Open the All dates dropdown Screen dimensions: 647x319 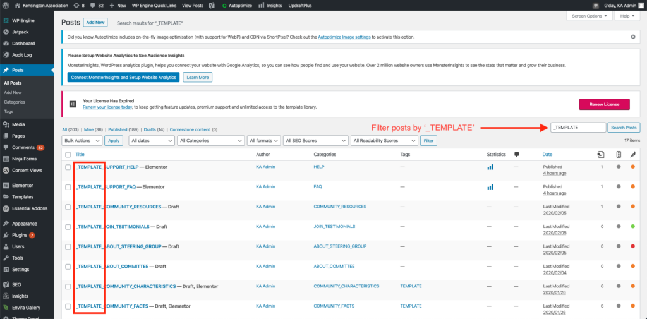click(x=152, y=141)
